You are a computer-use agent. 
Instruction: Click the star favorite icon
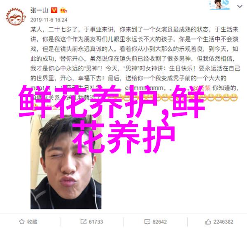22,222
